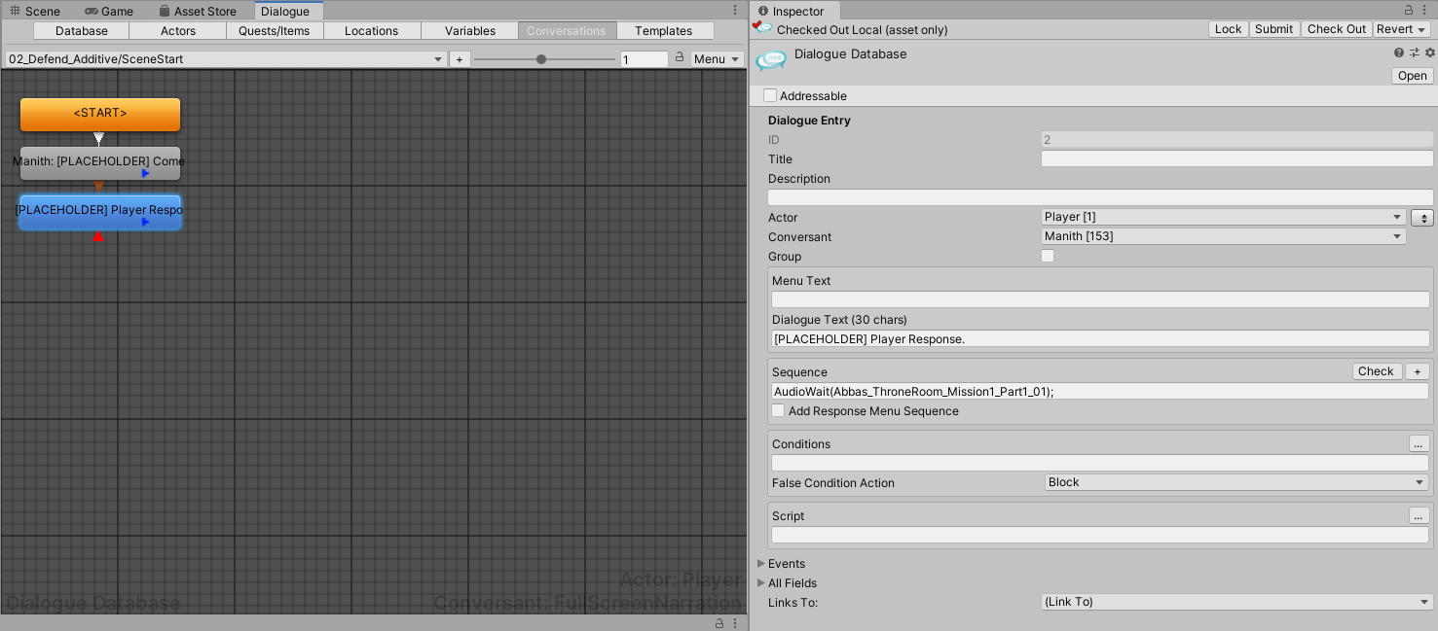1438x631 pixels.
Task: Click the red arrow under Player Response node
Action: (x=98, y=236)
